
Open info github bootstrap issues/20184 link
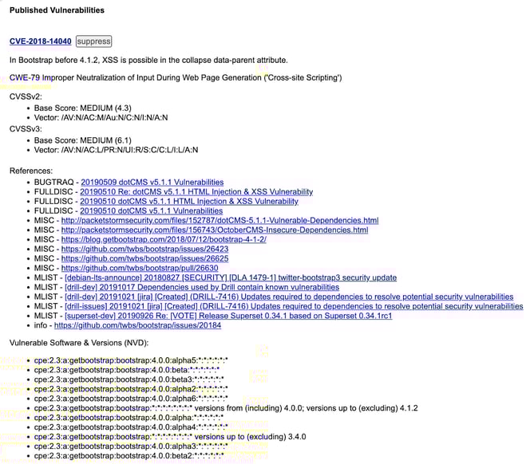click(x=137, y=325)
